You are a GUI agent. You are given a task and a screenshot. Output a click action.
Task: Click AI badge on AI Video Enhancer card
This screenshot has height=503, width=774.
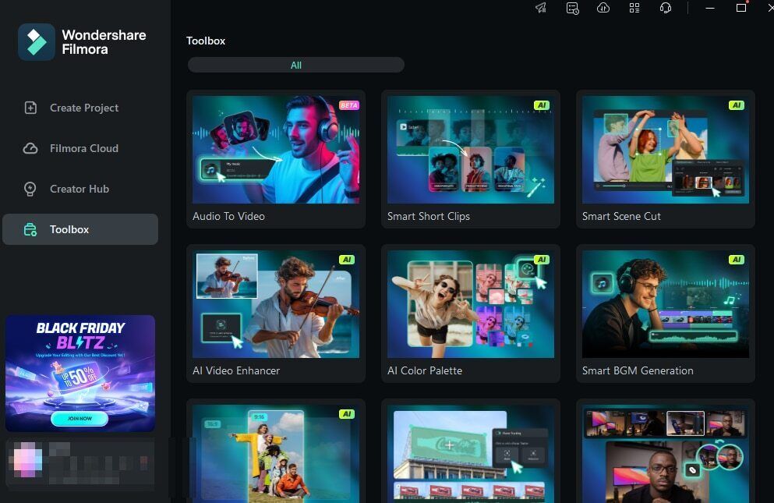tap(347, 260)
